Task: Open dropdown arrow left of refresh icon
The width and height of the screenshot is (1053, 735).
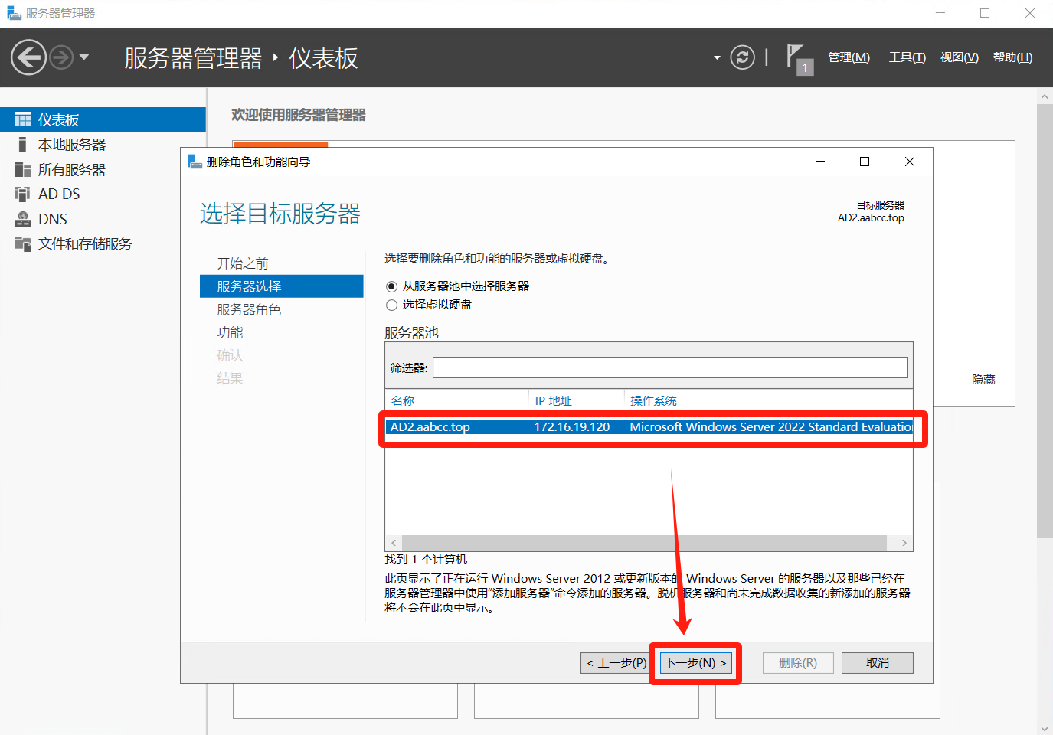Action: [717, 57]
